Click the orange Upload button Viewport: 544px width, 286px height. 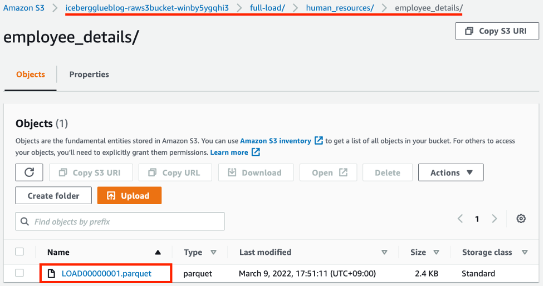pos(129,195)
